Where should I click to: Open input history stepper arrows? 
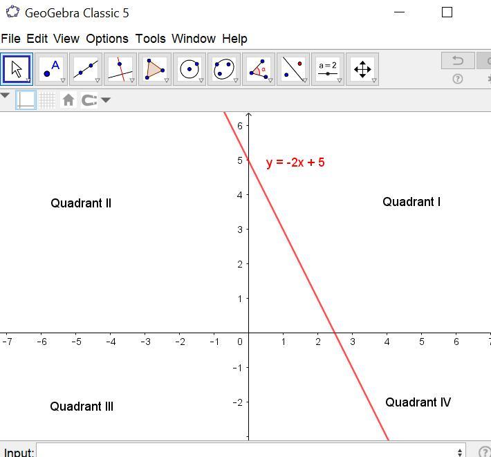(459, 452)
